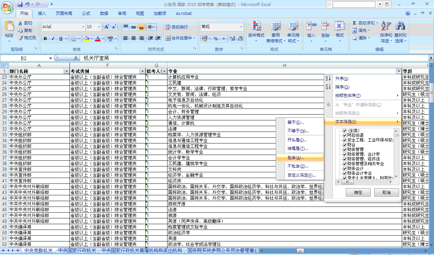The height and width of the screenshot is (255, 434).
Task: Uncheck the 阿拉伯语 filter checkbox
Action: [x=345, y=135]
